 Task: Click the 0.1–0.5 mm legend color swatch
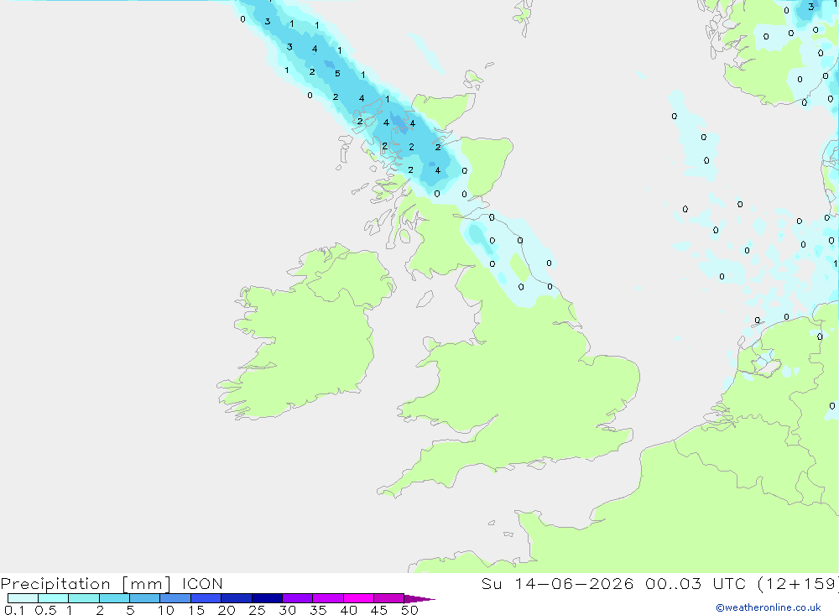[23, 598]
